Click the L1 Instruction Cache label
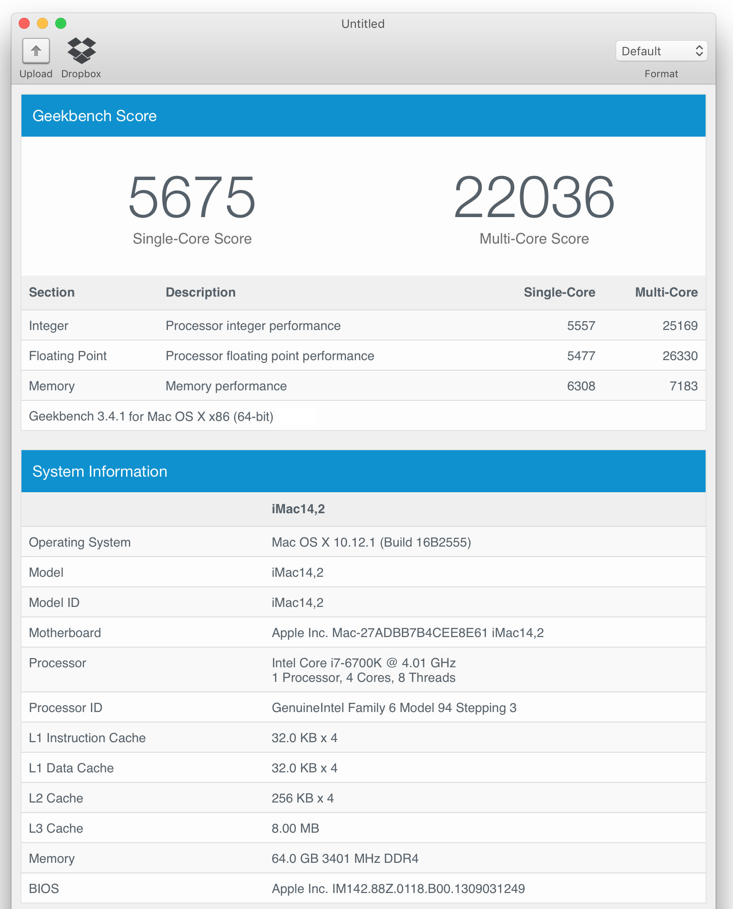The width and height of the screenshot is (733, 909). [x=87, y=738]
